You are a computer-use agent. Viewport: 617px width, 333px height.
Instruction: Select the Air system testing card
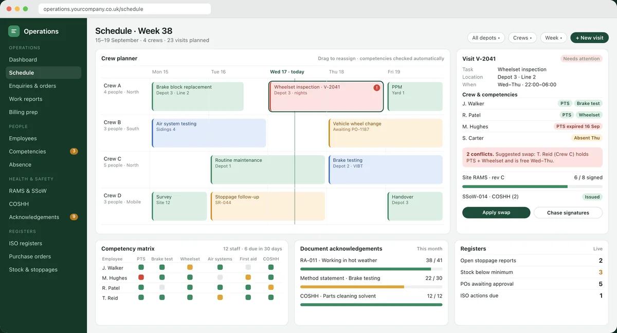[x=209, y=133]
